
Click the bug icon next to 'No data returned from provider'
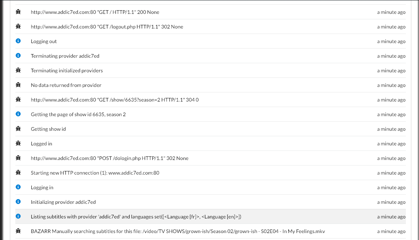(18, 85)
